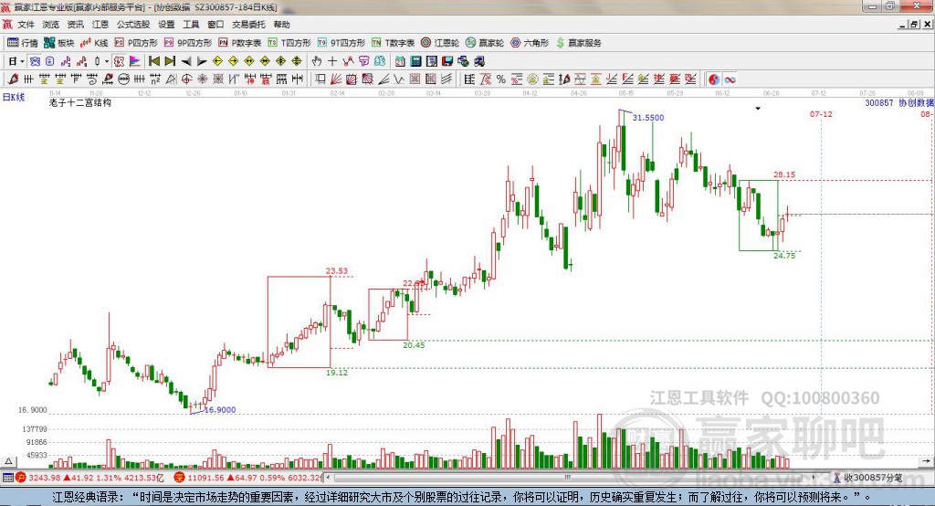The image size is (935, 506).
Task: Expand the candlestick chart type dropdown arrow
Action: pos(108,61)
